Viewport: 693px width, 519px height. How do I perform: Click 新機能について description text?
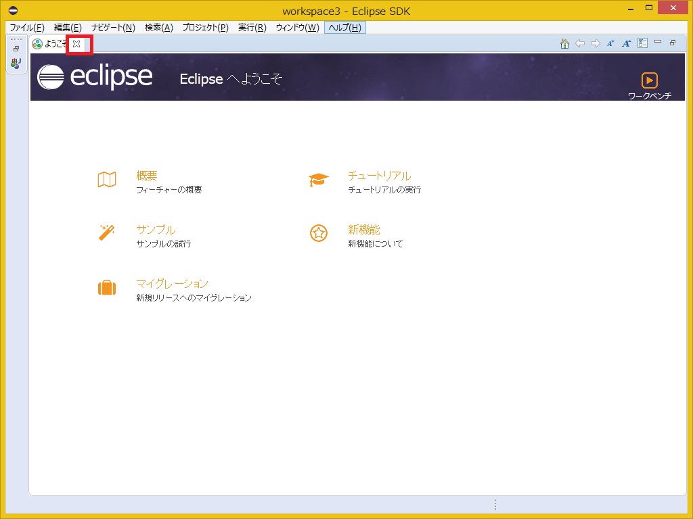(375, 243)
